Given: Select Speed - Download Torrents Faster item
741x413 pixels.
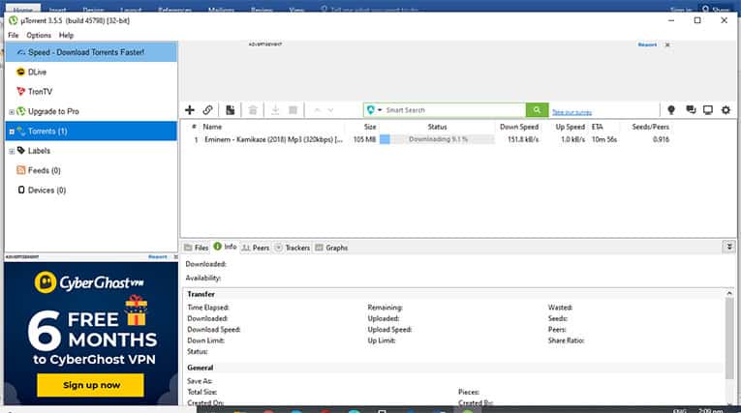Looking at the screenshot, I should (x=91, y=52).
